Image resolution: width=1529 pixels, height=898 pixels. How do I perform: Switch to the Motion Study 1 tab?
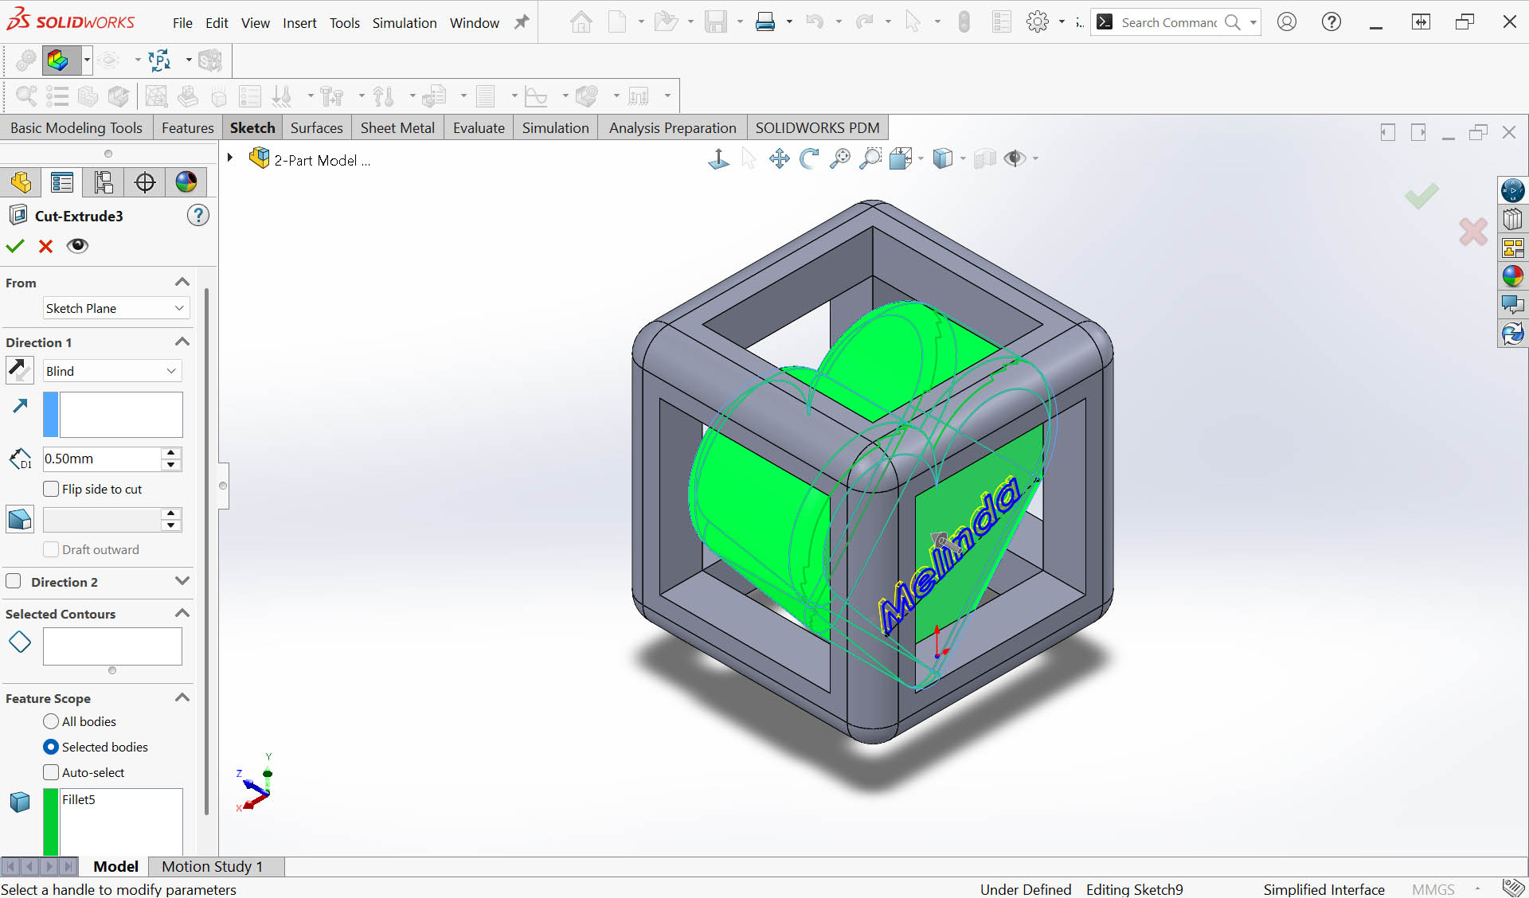pos(212,866)
